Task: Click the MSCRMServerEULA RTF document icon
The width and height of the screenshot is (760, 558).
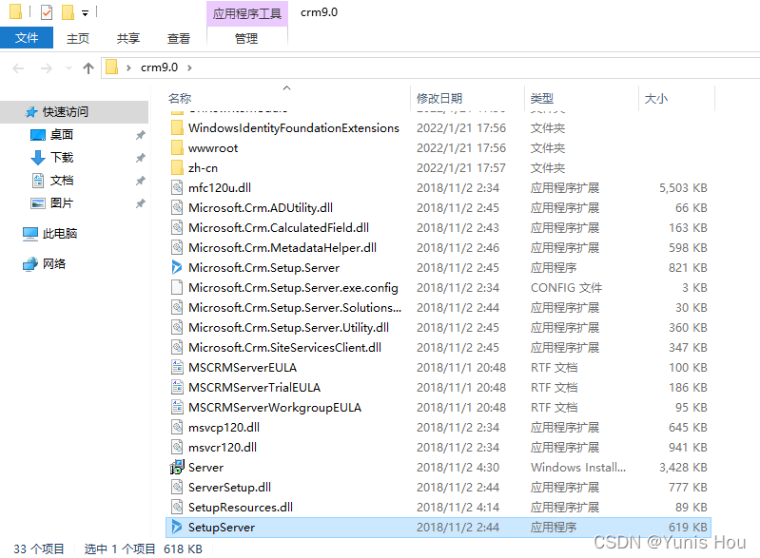Action: (x=178, y=367)
